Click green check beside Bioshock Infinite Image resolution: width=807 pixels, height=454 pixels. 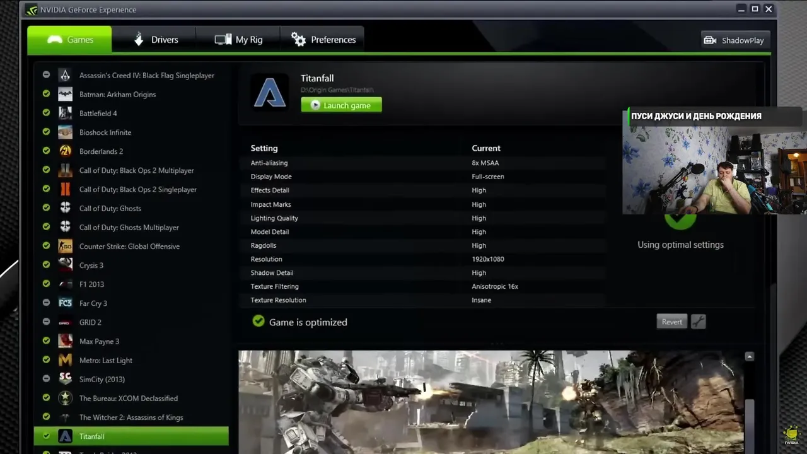(x=46, y=131)
